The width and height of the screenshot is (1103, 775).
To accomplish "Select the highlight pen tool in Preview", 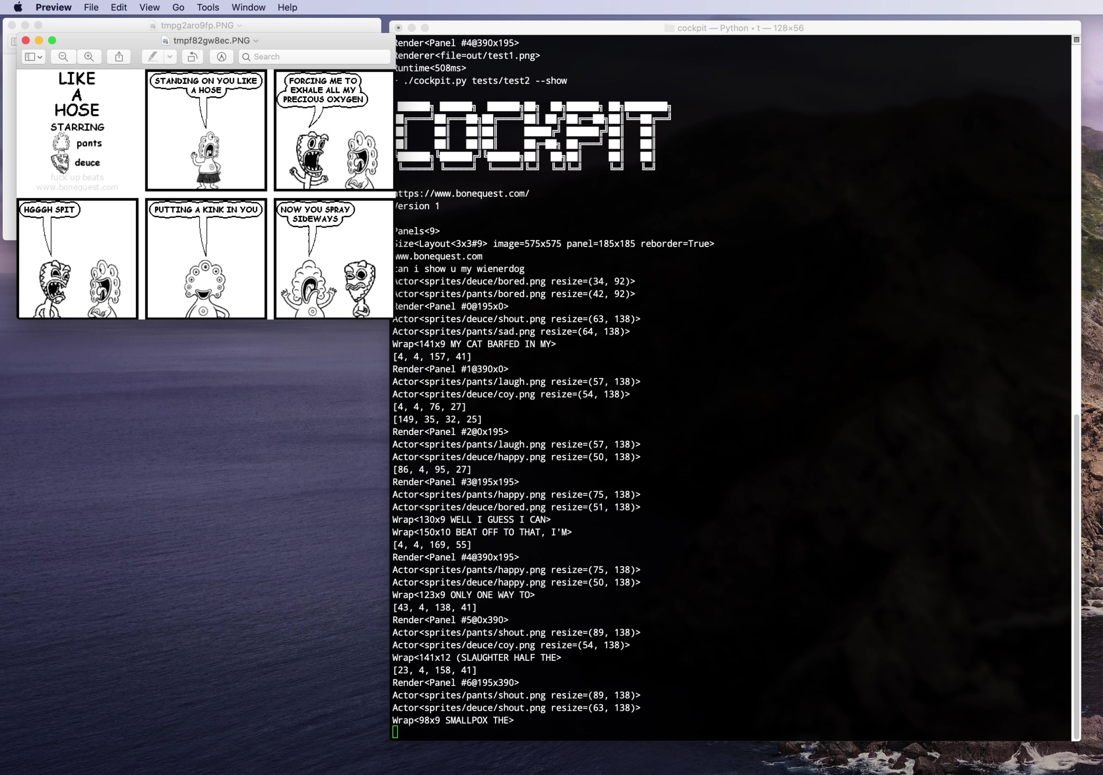I will (x=153, y=57).
